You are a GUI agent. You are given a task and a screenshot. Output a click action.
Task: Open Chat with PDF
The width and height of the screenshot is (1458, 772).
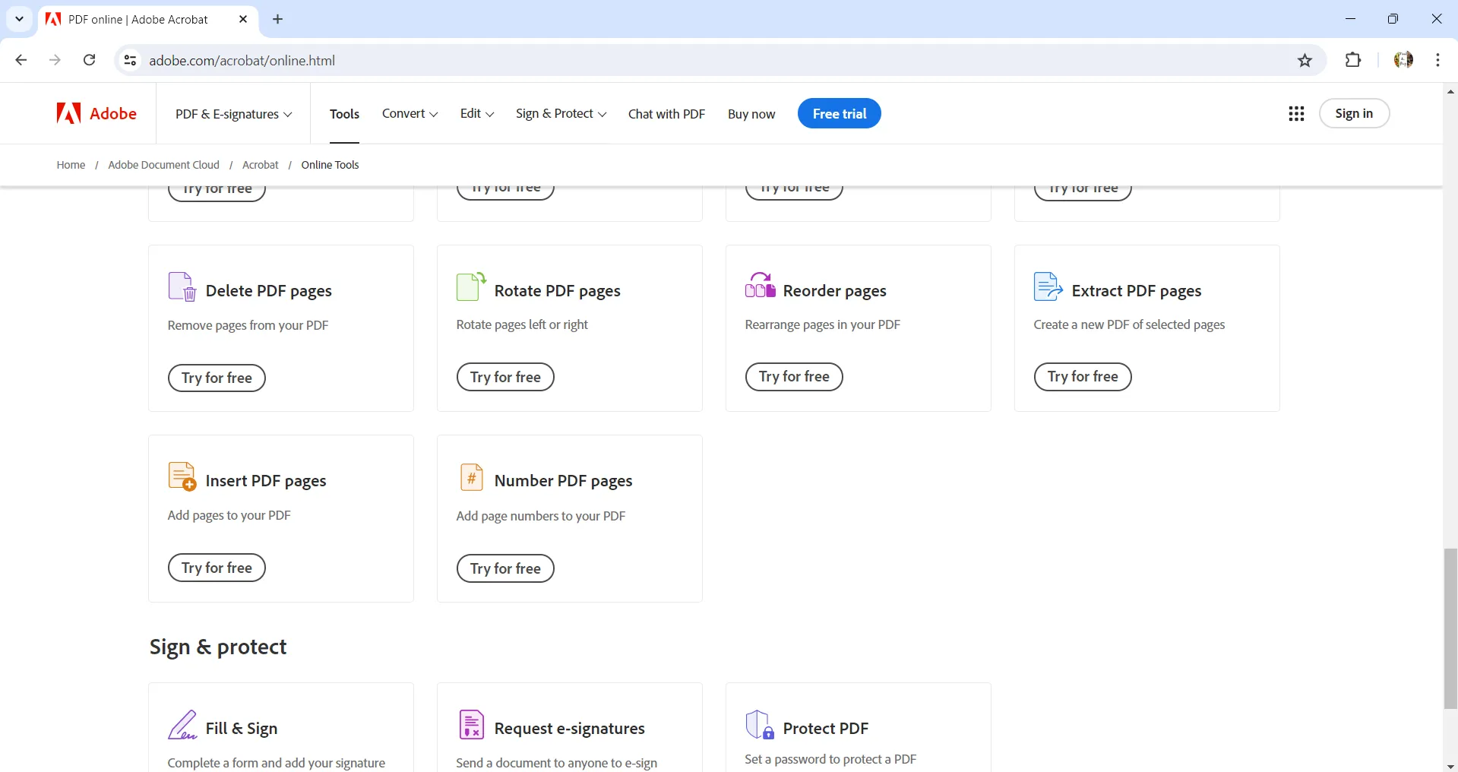(x=666, y=113)
